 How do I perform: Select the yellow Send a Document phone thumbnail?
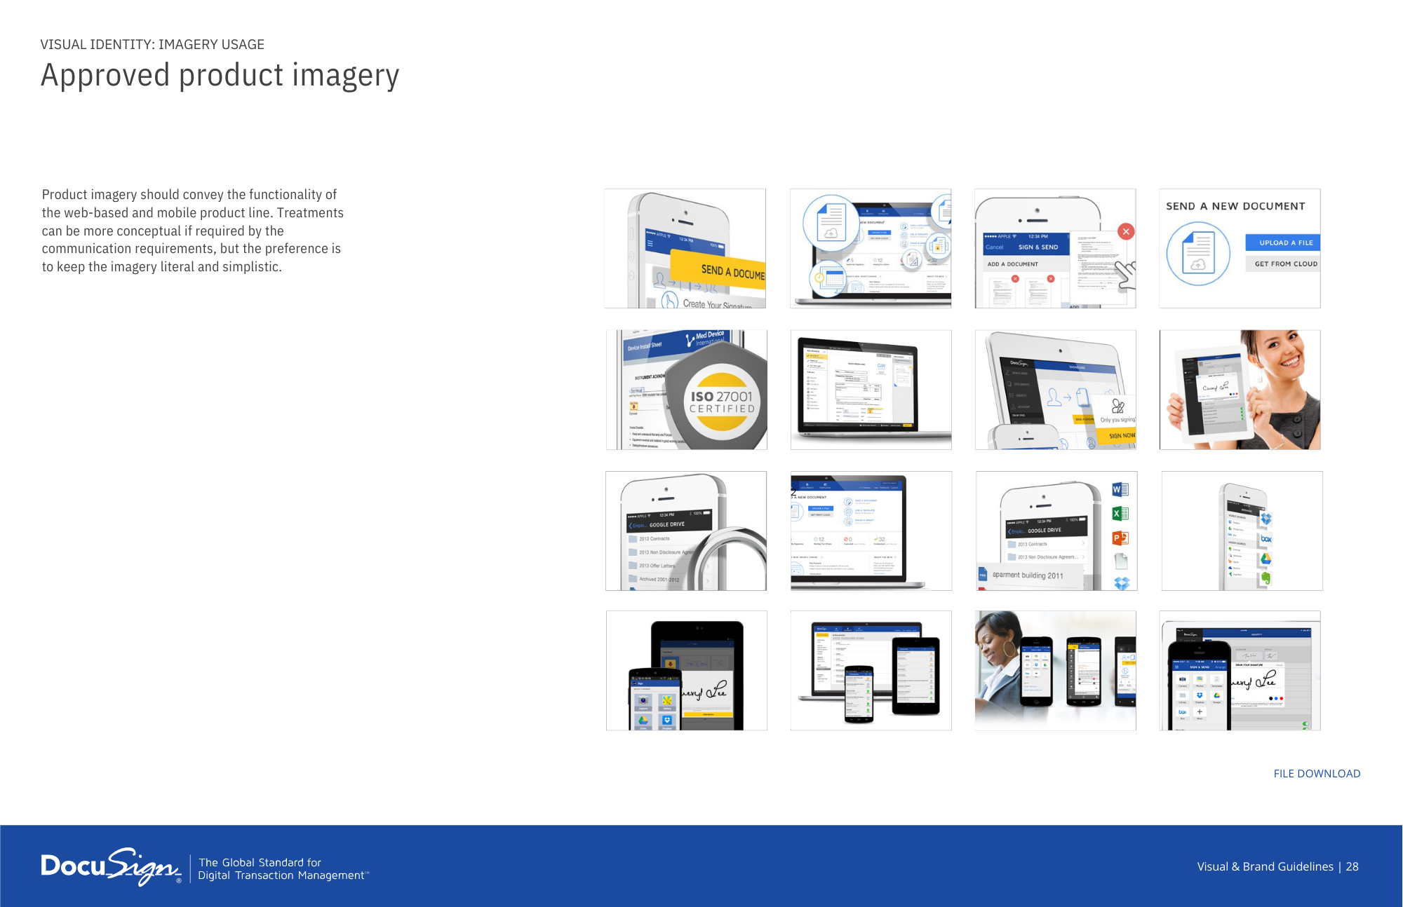pyautogui.click(x=685, y=248)
